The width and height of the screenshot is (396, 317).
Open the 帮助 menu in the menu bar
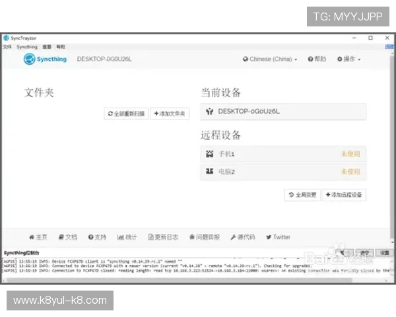click(x=61, y=47)
